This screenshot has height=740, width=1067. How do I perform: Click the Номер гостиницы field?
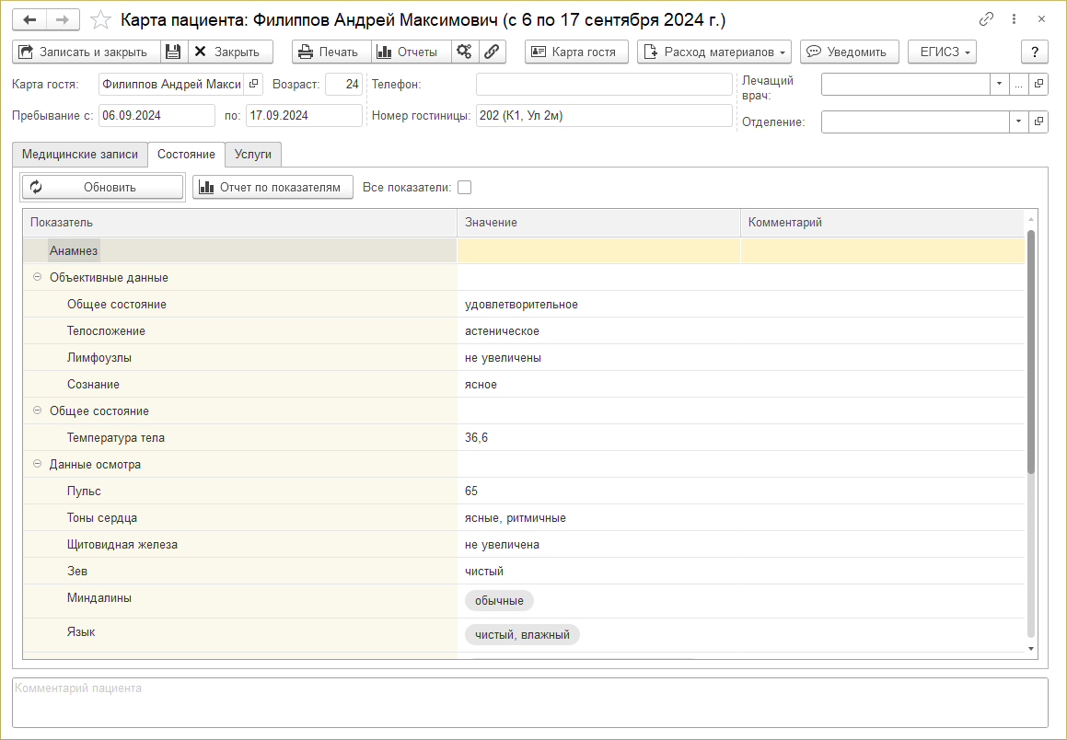(x=604, y=116)
